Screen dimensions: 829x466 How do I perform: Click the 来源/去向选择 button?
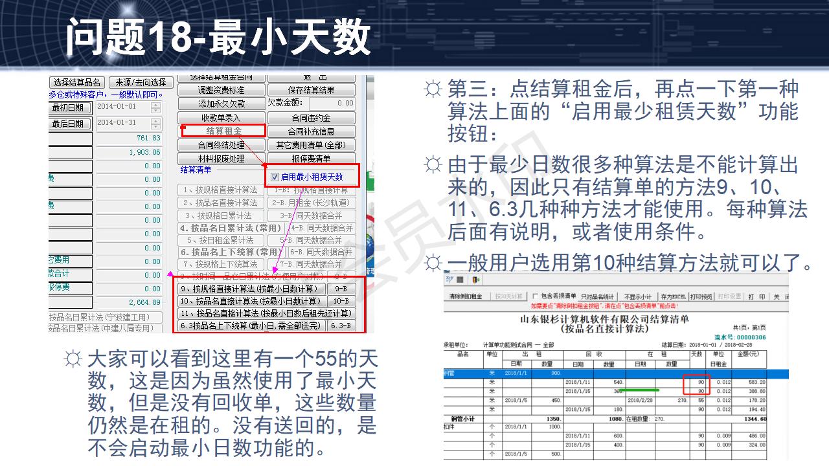pyautogui.click(x=141, y=83)
